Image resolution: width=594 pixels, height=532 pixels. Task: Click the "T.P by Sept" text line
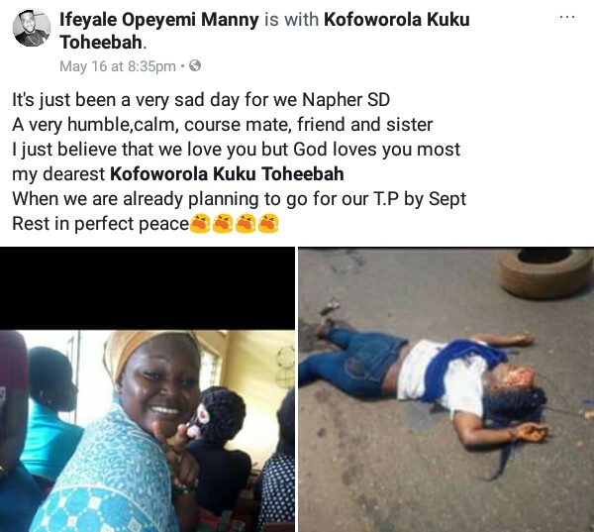[239, 199]
